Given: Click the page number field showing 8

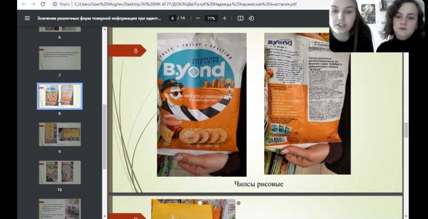Looking at the screenshot, I should pyautogui.click(x=172, y=18).
